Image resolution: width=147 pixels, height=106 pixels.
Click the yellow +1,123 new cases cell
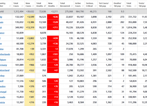tap(30, 59)
